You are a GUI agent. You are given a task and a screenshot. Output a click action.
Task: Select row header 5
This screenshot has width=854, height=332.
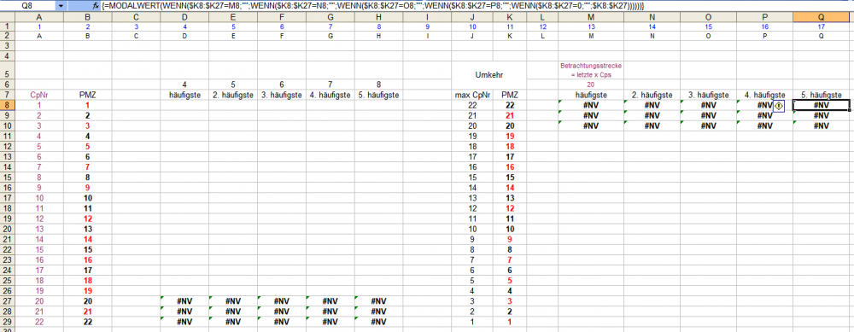(x=7, y=71)
